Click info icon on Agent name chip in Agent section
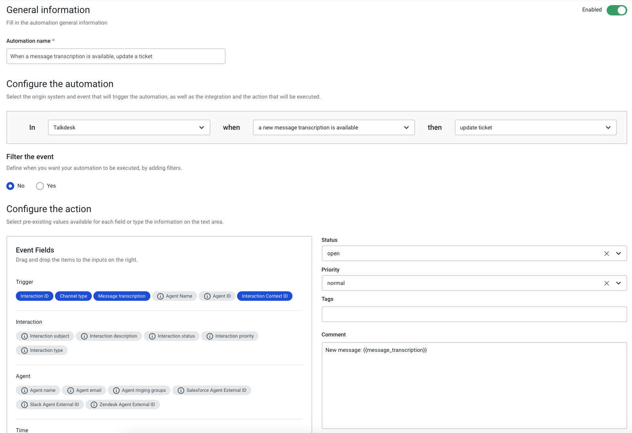Screen dimensions: 632x433 click(25, 390)
